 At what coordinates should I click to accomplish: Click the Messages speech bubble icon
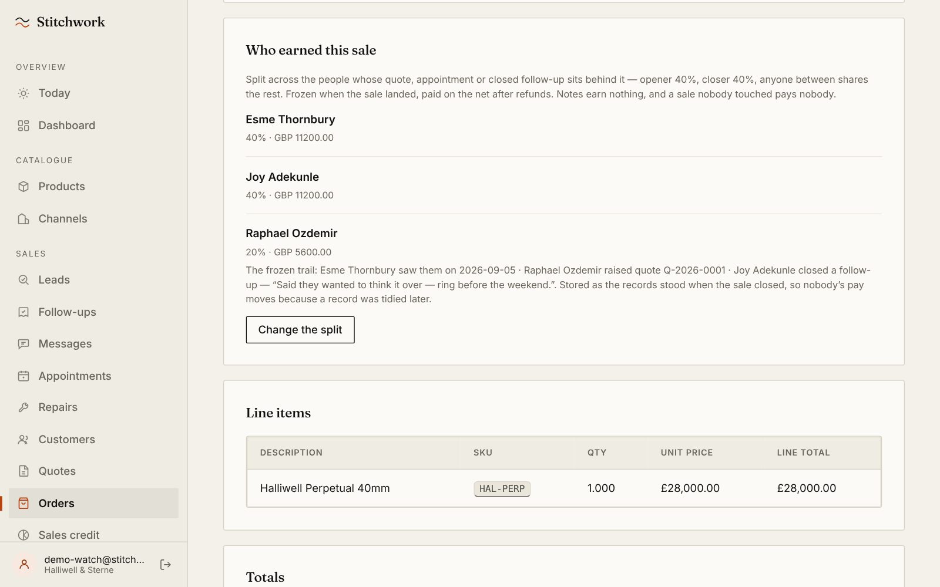pos(23,344)
